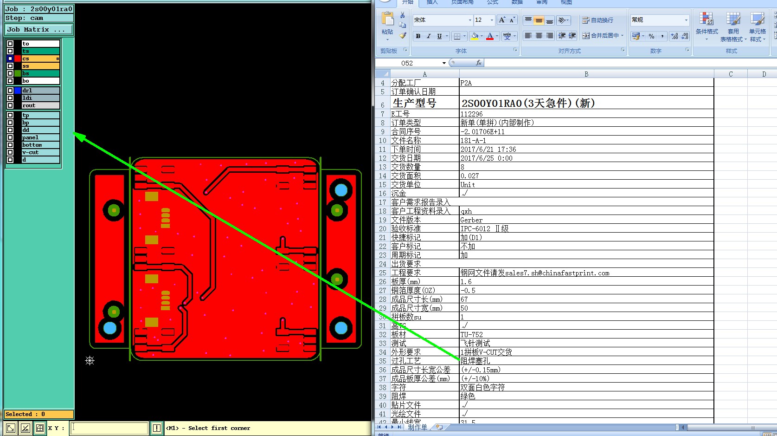Align text left in Excel

528,36
